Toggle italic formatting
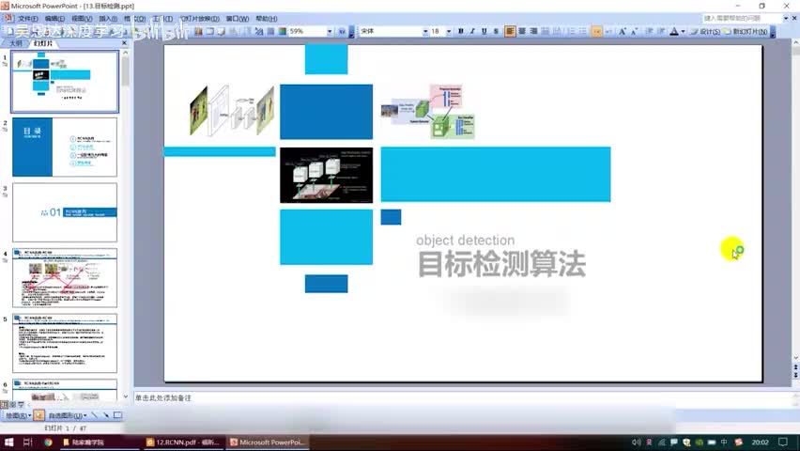 472,31
